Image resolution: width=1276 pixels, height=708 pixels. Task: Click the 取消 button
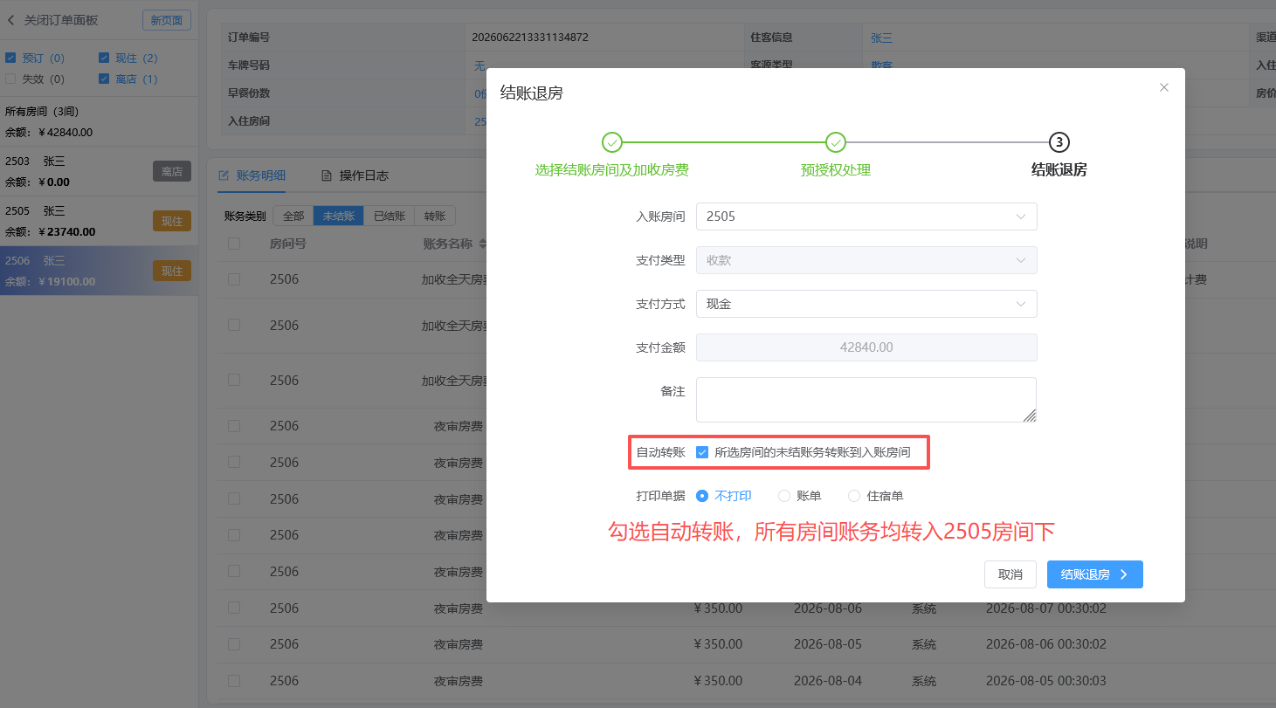pyautogui.click(x=1010, y=574)
